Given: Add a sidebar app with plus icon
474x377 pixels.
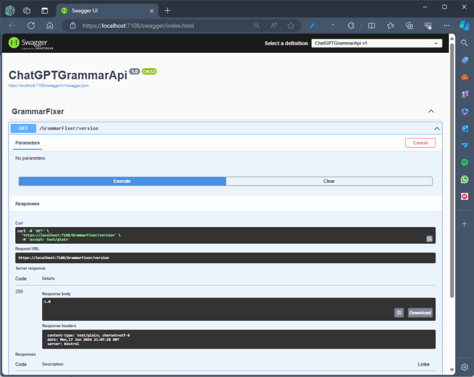Looking at the screenshot, I should (465, 223).
